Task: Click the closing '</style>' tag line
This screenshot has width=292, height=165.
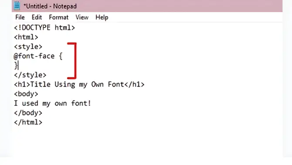Action: pos(30,75)
